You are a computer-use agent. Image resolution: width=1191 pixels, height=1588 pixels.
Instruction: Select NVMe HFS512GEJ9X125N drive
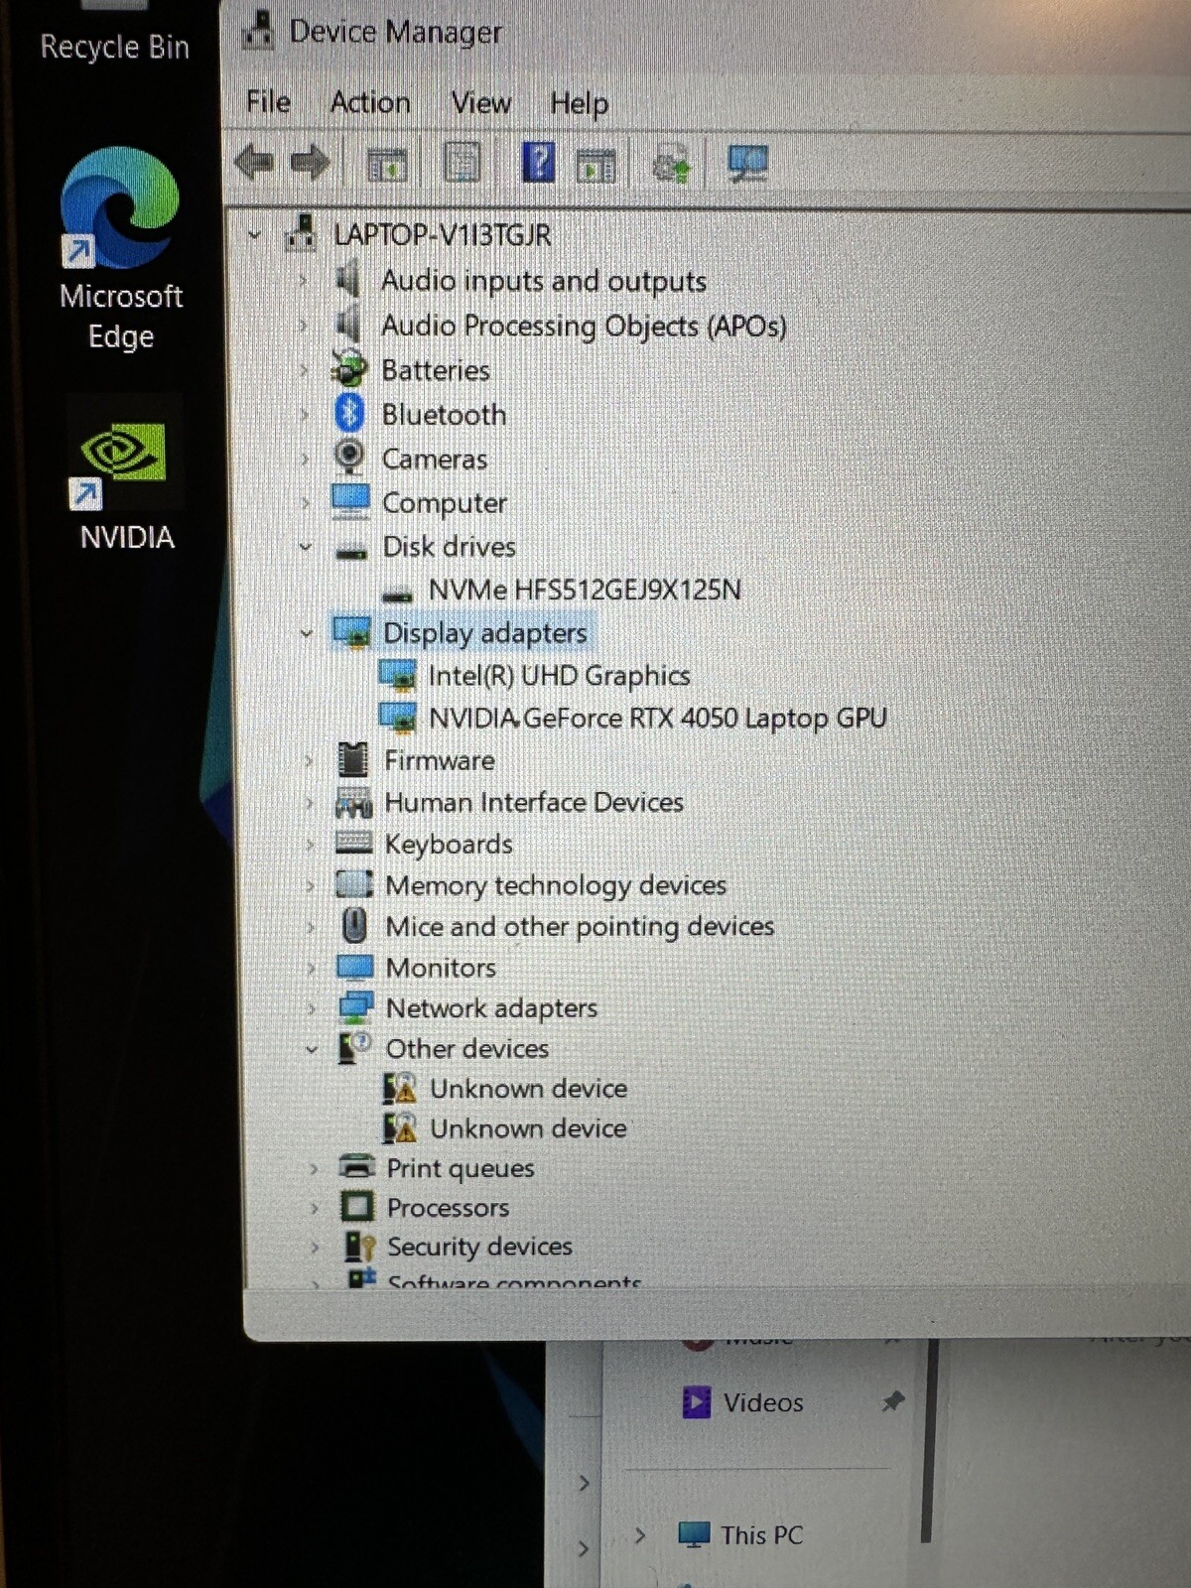tap(585, 591)
